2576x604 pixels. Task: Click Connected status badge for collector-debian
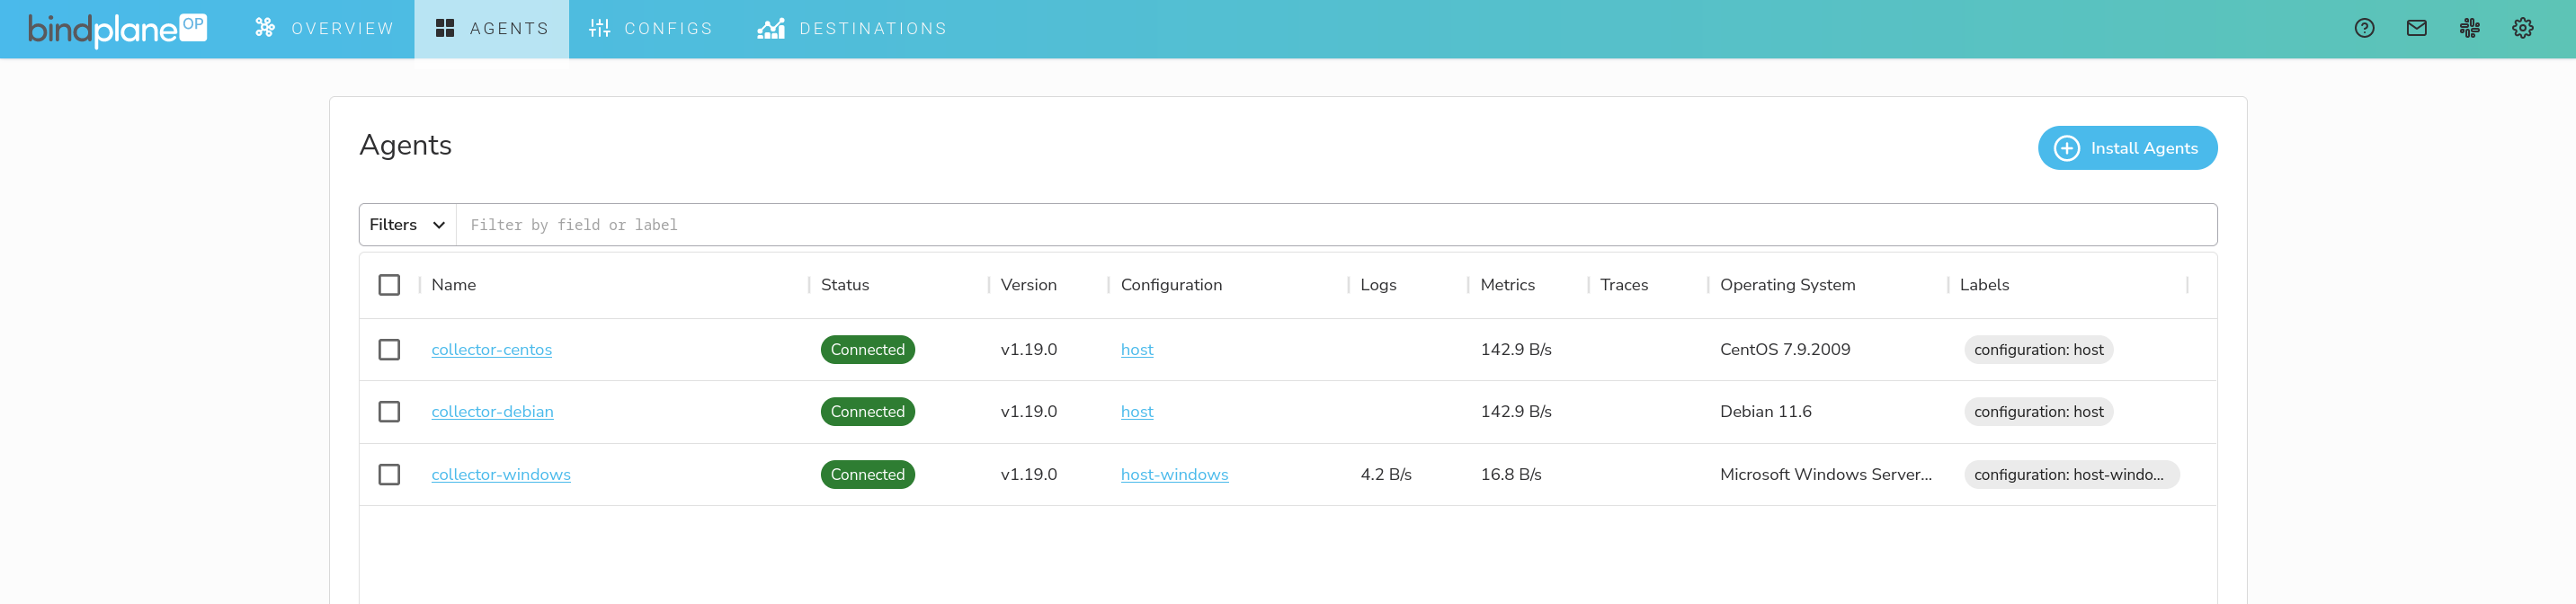[867, 412]
